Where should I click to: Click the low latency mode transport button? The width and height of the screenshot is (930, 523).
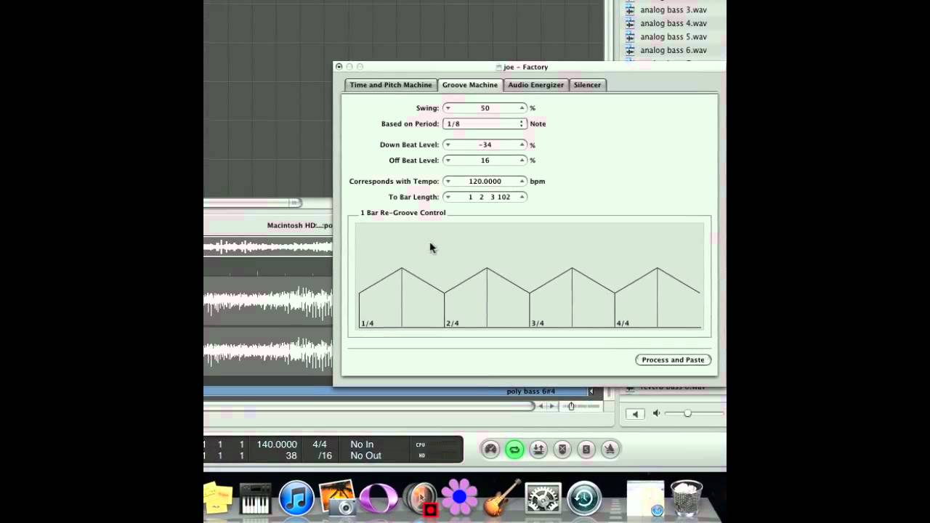(x=490, y=450)
